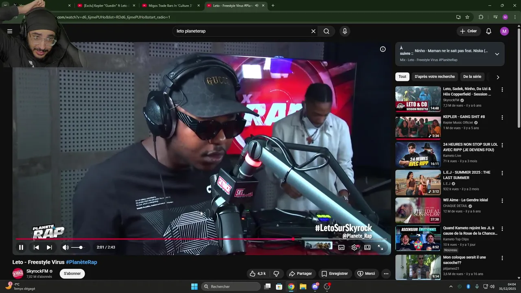Open options for Wil Aime - Le Gendre Idéal
This screenshot has height=293, width=521.
[x=502, y=201]
